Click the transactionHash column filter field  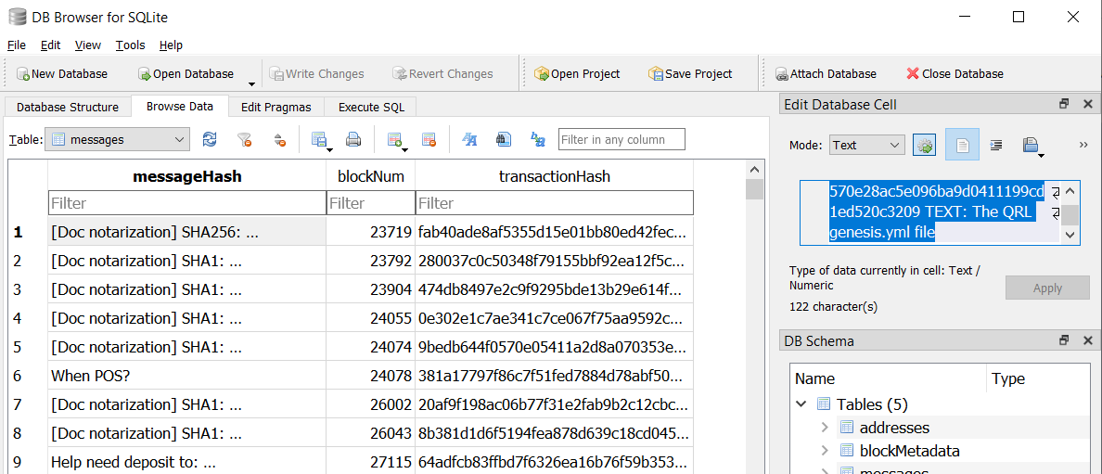555,203
